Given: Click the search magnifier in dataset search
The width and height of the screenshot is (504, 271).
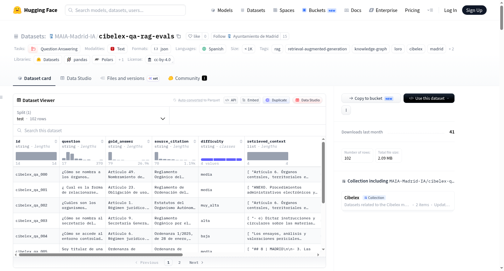Looking at the screenshot, I should point(20,130).
